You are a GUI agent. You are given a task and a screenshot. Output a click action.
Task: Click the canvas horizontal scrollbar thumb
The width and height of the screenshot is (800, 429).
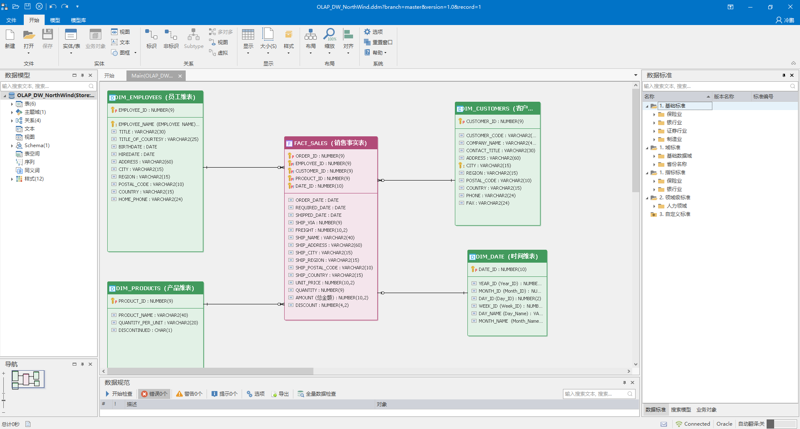(210, 371)
